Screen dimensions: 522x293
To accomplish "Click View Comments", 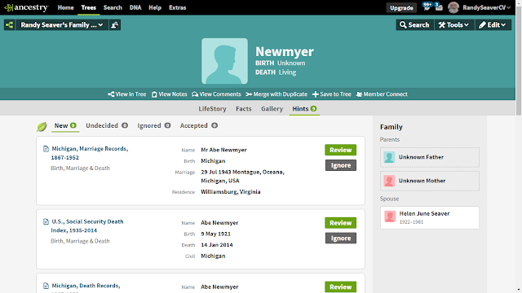I will pyautogui.click(x=216, y=94).
